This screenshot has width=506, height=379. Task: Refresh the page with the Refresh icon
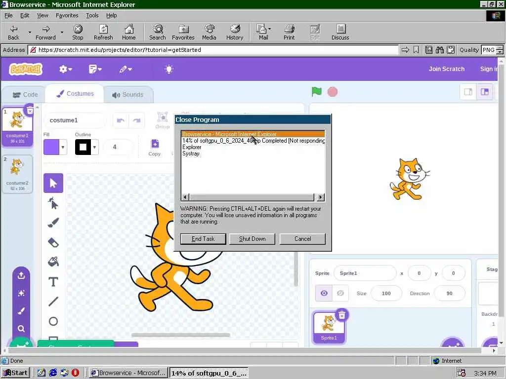[103, 32]
